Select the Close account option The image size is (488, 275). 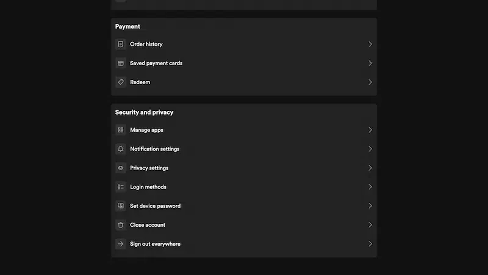[x=148, y=225]
